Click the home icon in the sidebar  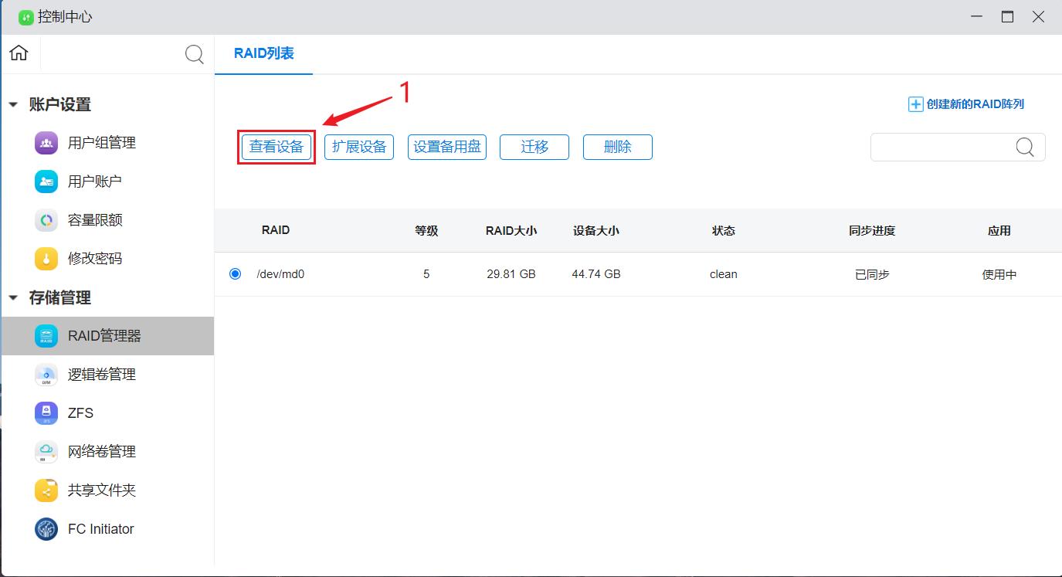(19, 53)
